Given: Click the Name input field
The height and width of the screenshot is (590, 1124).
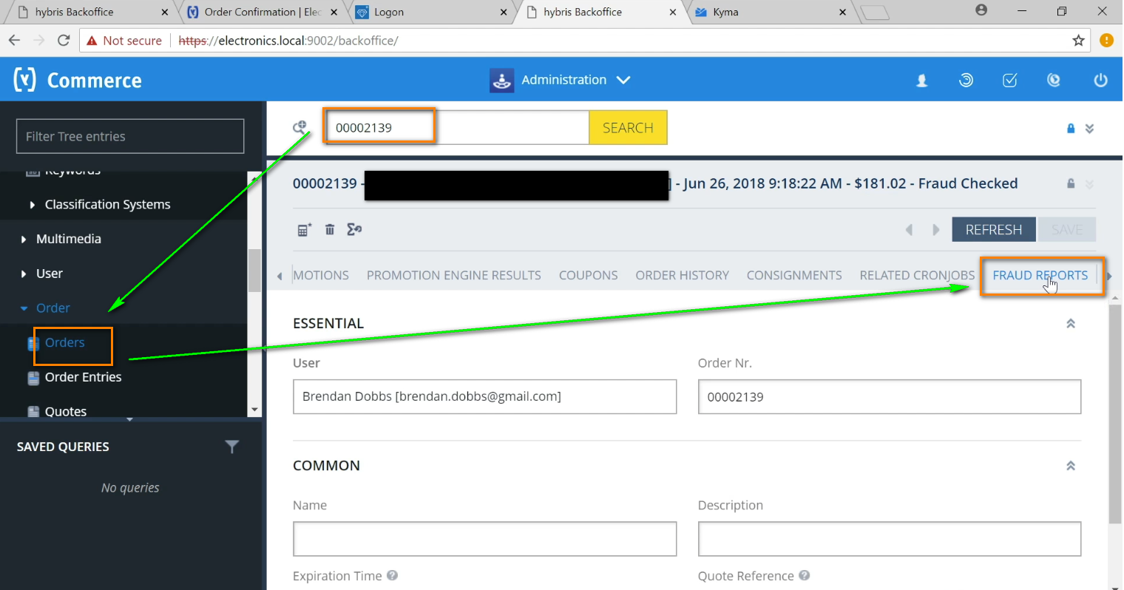Looking at the screenshot, I should point(484,539).
